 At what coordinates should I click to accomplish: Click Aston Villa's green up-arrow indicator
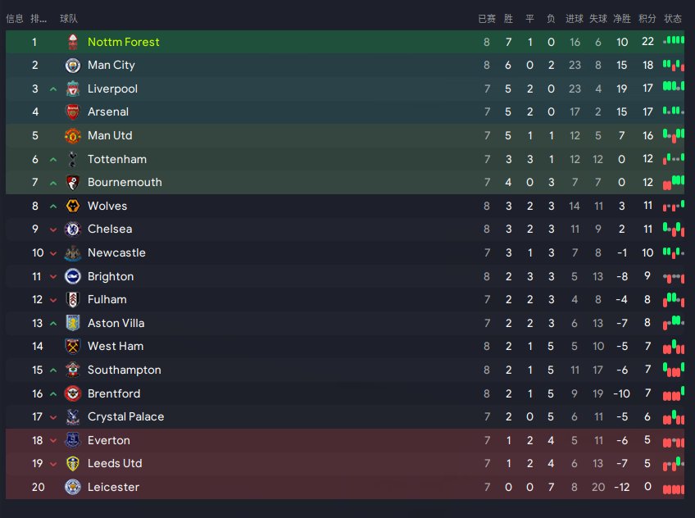(53, 324)
